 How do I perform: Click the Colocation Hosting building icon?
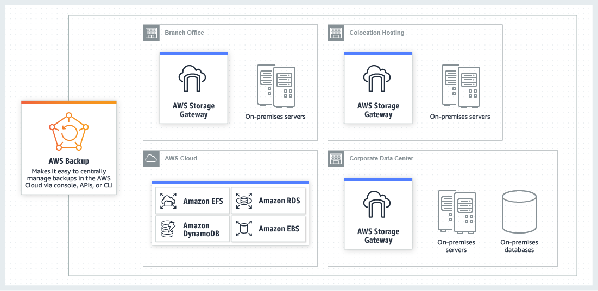click(x=335, y=33)
